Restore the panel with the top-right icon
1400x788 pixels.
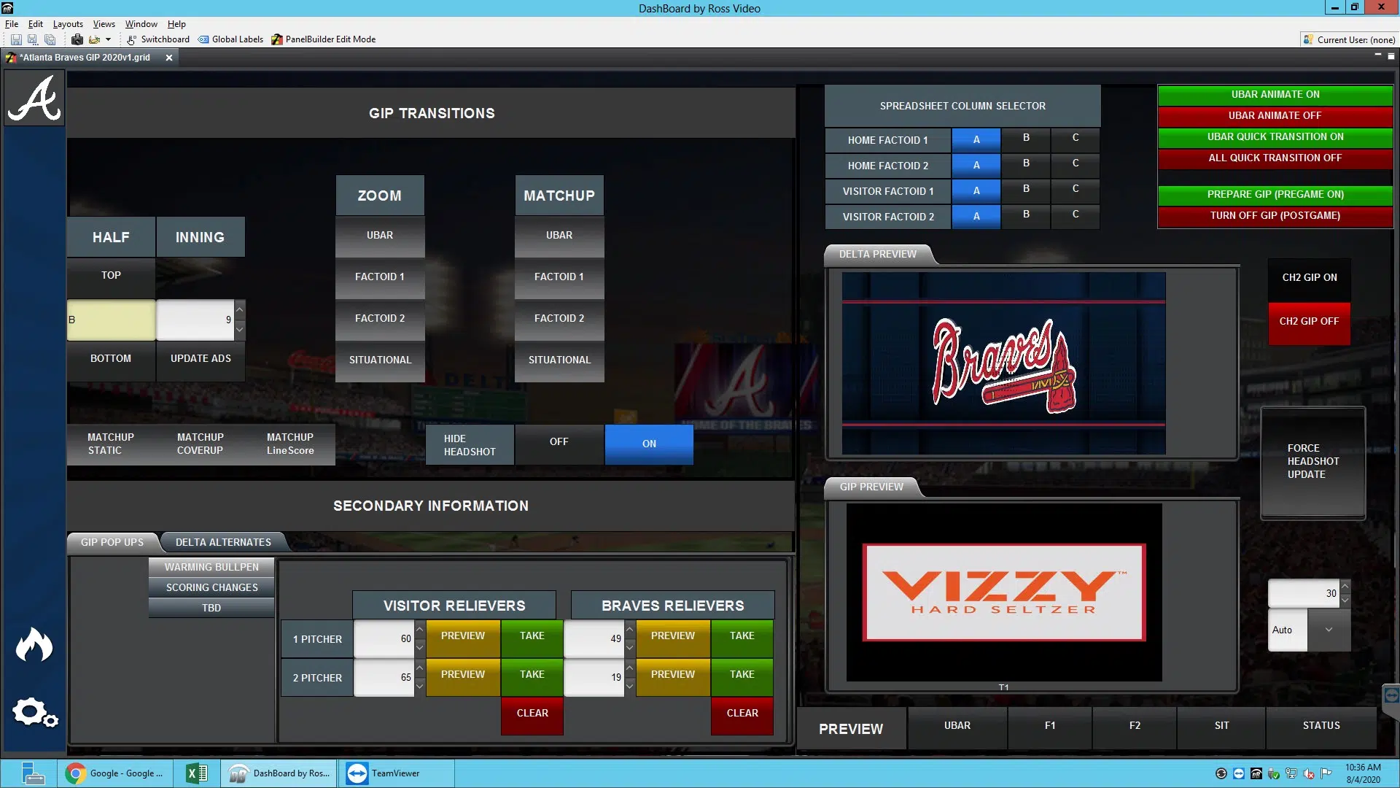pyautogui.click(x=1391, y=56)
